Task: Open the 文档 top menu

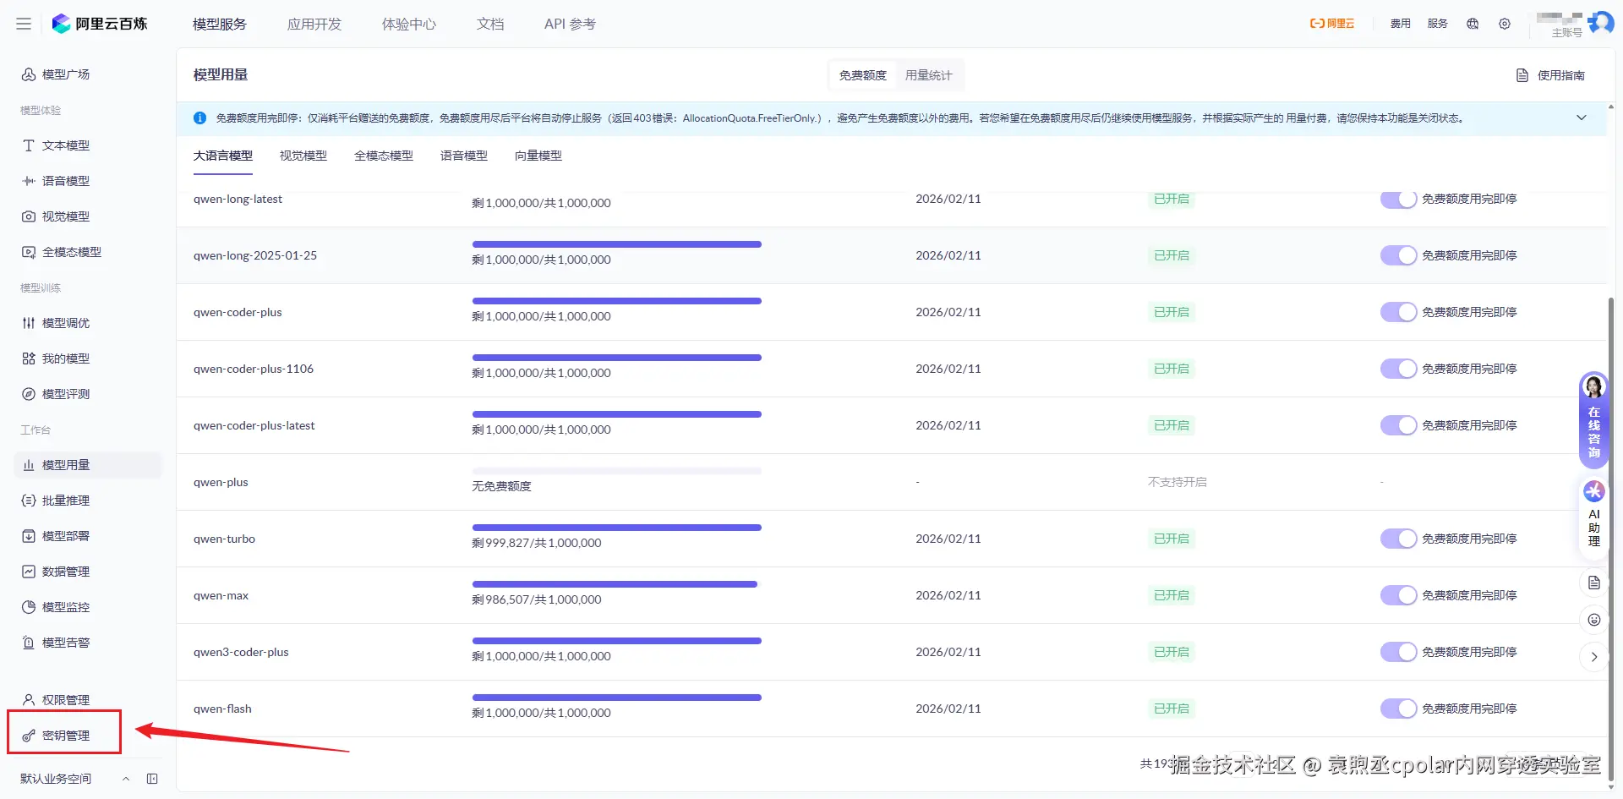Action: pos(490,24)
